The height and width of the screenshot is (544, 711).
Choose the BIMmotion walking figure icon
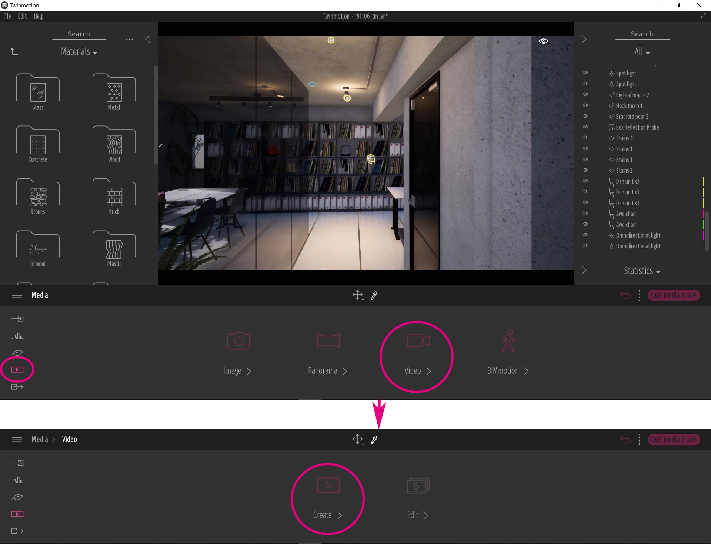click(x=508, y=341)
